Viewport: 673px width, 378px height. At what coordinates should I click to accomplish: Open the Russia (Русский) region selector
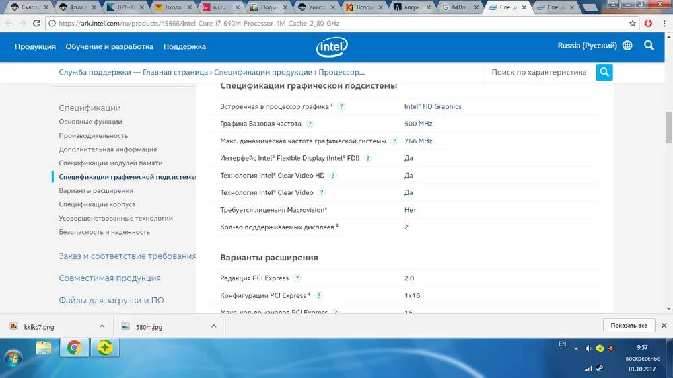(x=587, y=46)
